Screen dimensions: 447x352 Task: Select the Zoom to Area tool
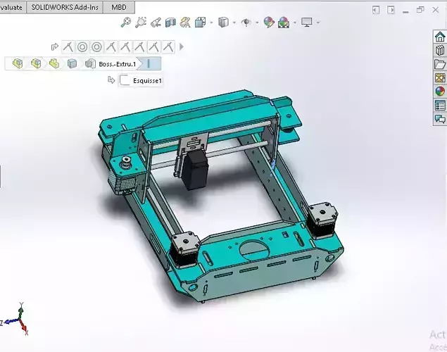(x=141, y=23)
